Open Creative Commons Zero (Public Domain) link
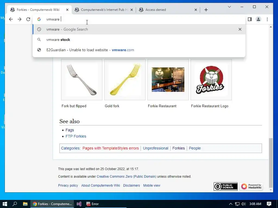278x208 pixels. [127, 177]
